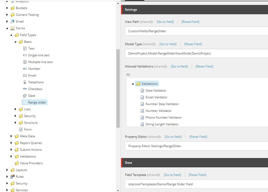Viewport: 268px width, 192px height.
Task: Collapse the Field Types folder
Action: 11,35
